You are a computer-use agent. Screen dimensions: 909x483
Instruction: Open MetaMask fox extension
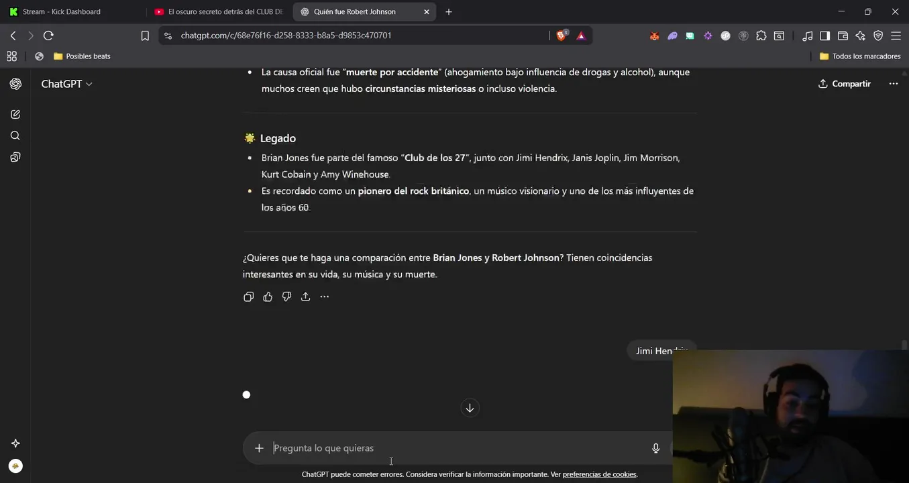tap(654, 36)
